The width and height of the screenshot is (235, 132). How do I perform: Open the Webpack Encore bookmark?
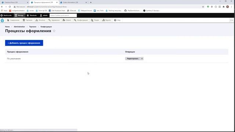coord(85,11)
